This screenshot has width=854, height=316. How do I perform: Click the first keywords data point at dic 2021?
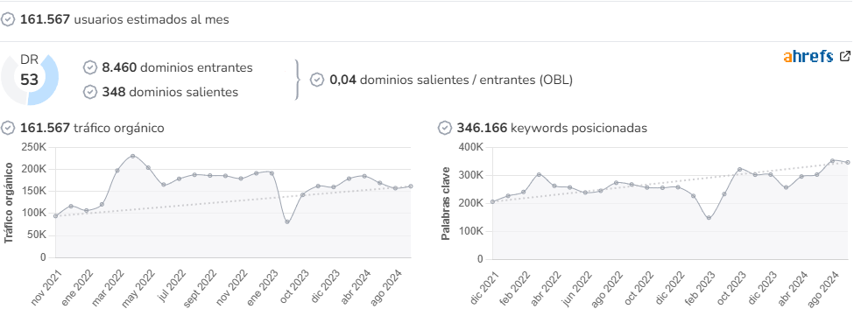pyautogui.click(x=492, y=202)
